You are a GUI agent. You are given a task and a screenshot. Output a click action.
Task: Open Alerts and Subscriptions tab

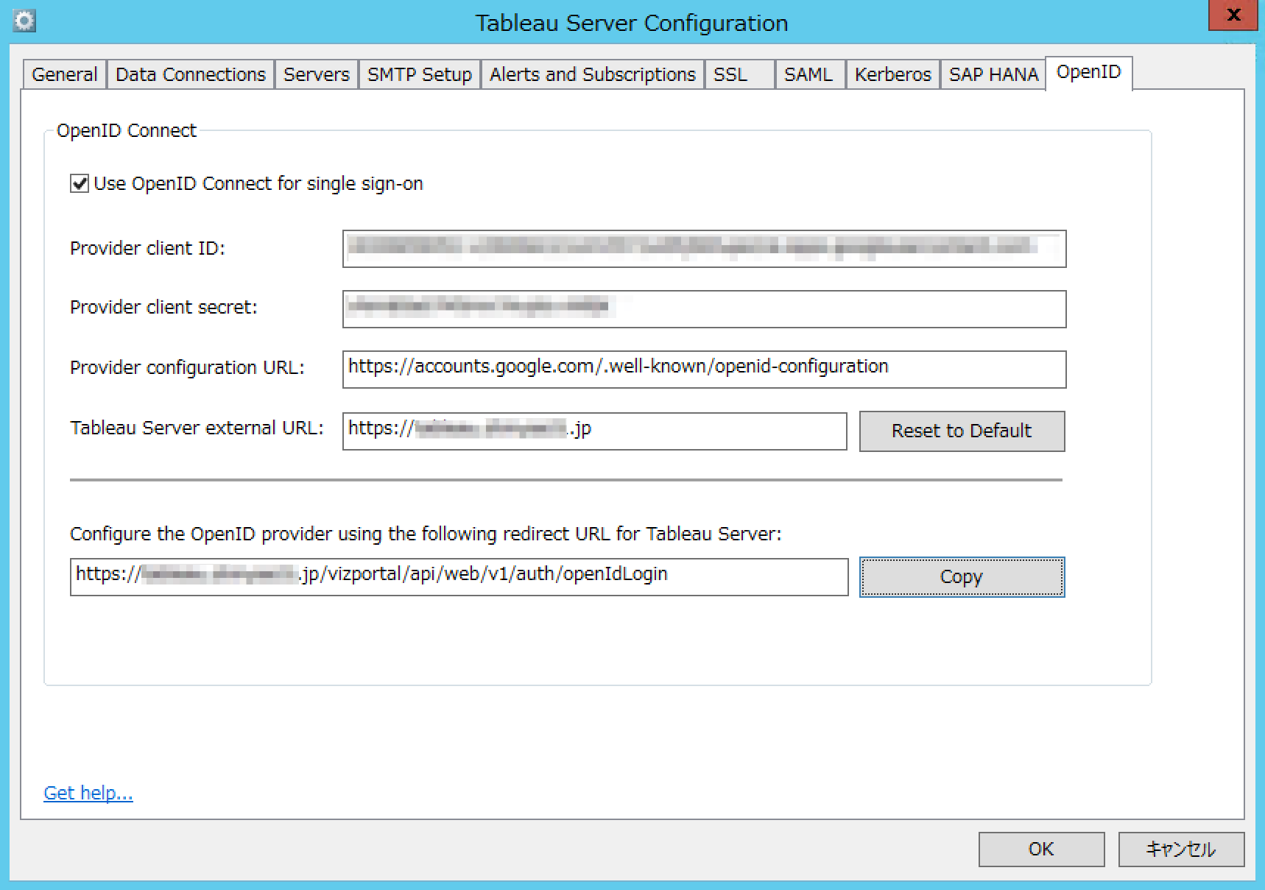[593, 74]
